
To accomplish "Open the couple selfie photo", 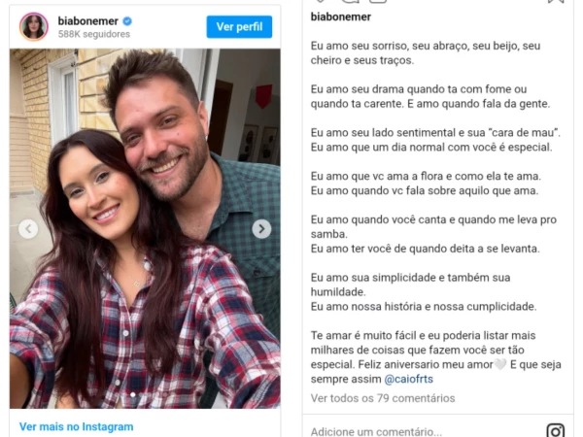I will [145, 228].
